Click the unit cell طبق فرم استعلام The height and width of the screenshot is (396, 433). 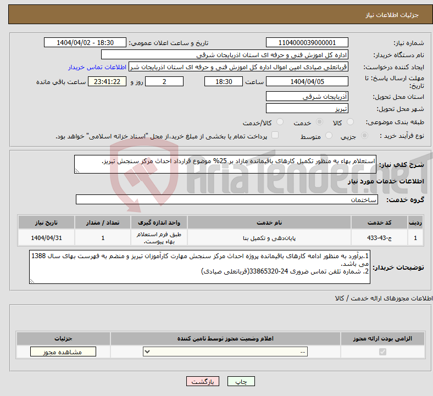159,238
